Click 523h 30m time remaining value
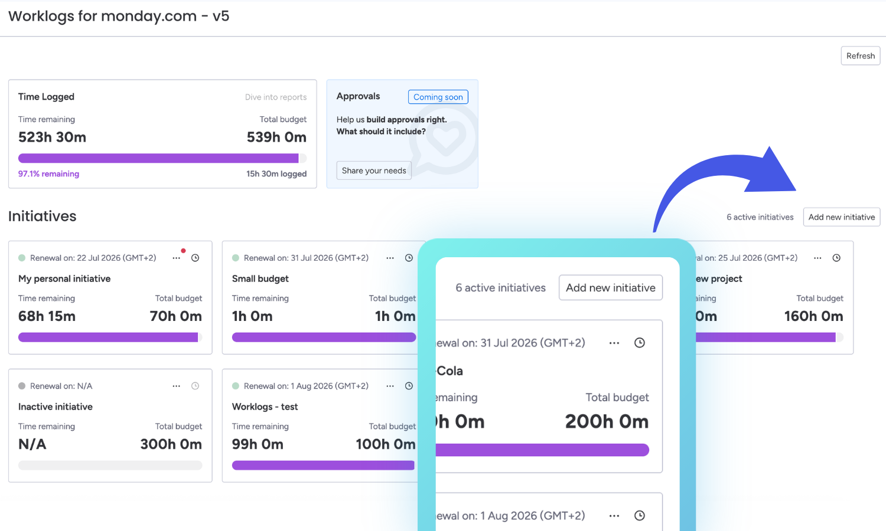Screen dimensions: 886x531 (x=52, y=137)
